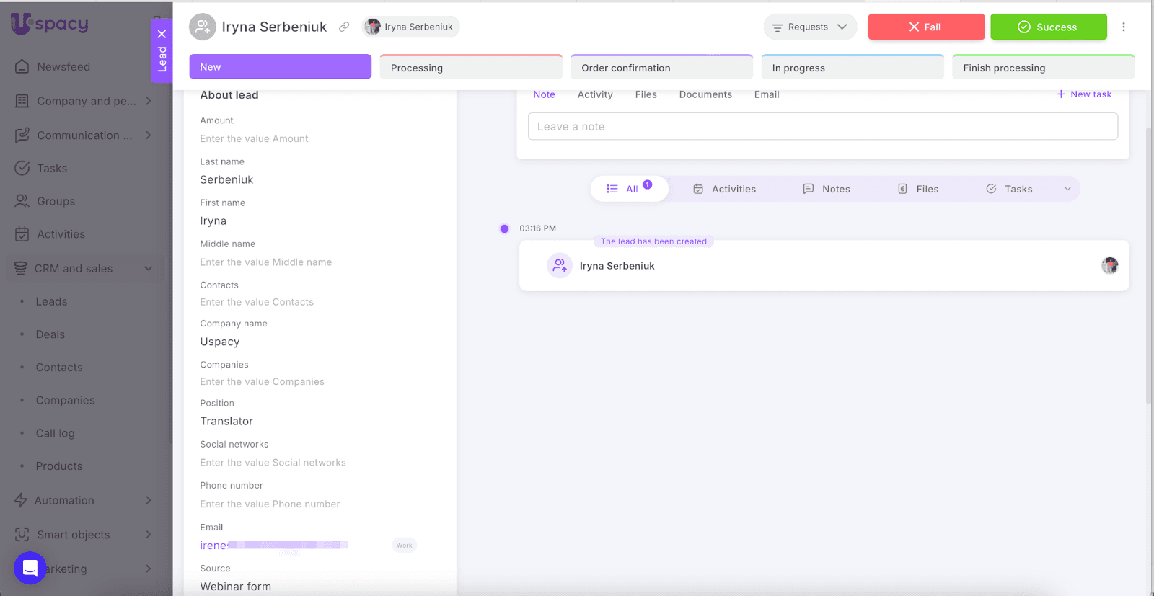Viewport: 1154px width, 596px height.
Task: Click the Uspacy logo
Action: (50, 24)
